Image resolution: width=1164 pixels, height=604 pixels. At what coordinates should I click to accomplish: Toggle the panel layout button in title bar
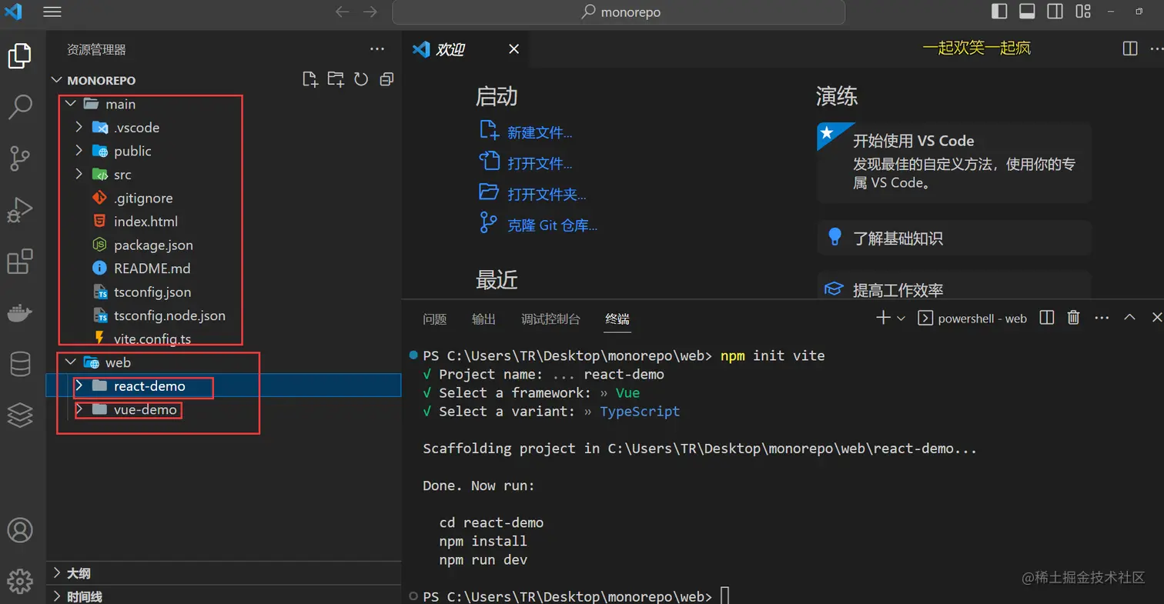(x=1027, y=12)
